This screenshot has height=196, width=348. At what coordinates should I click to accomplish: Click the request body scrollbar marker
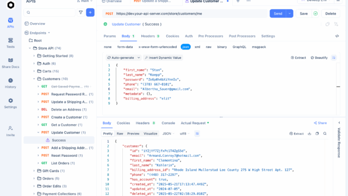click(338, 87)
